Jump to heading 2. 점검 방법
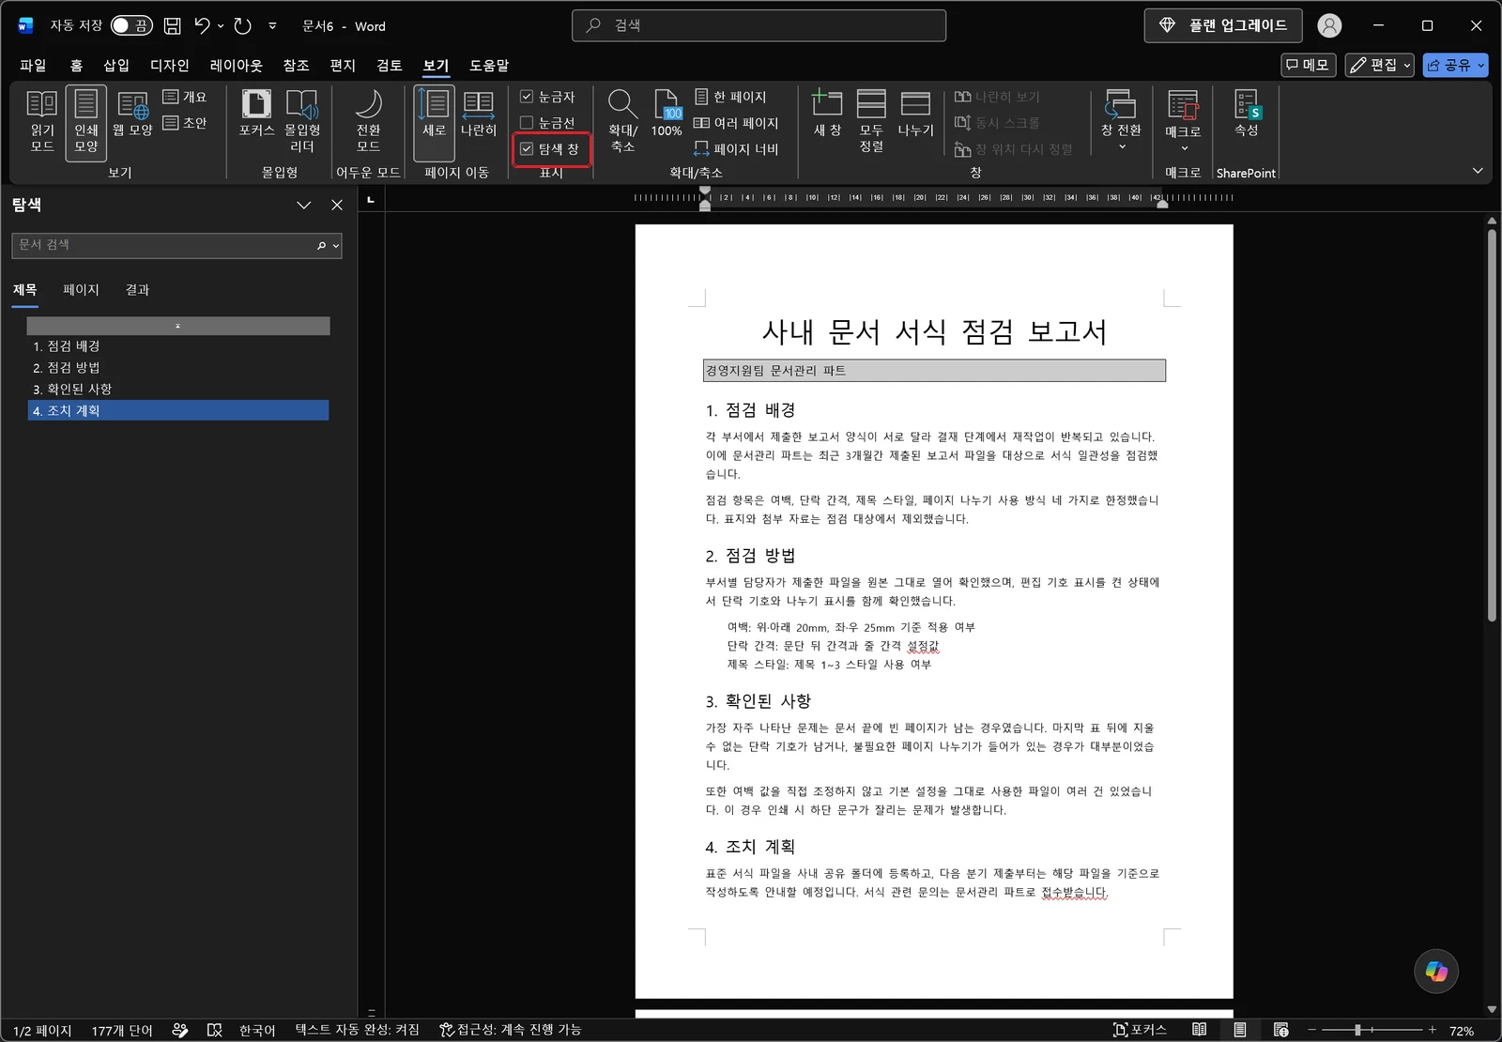This screenshot has width=1502, height=1042. (178, 368)
